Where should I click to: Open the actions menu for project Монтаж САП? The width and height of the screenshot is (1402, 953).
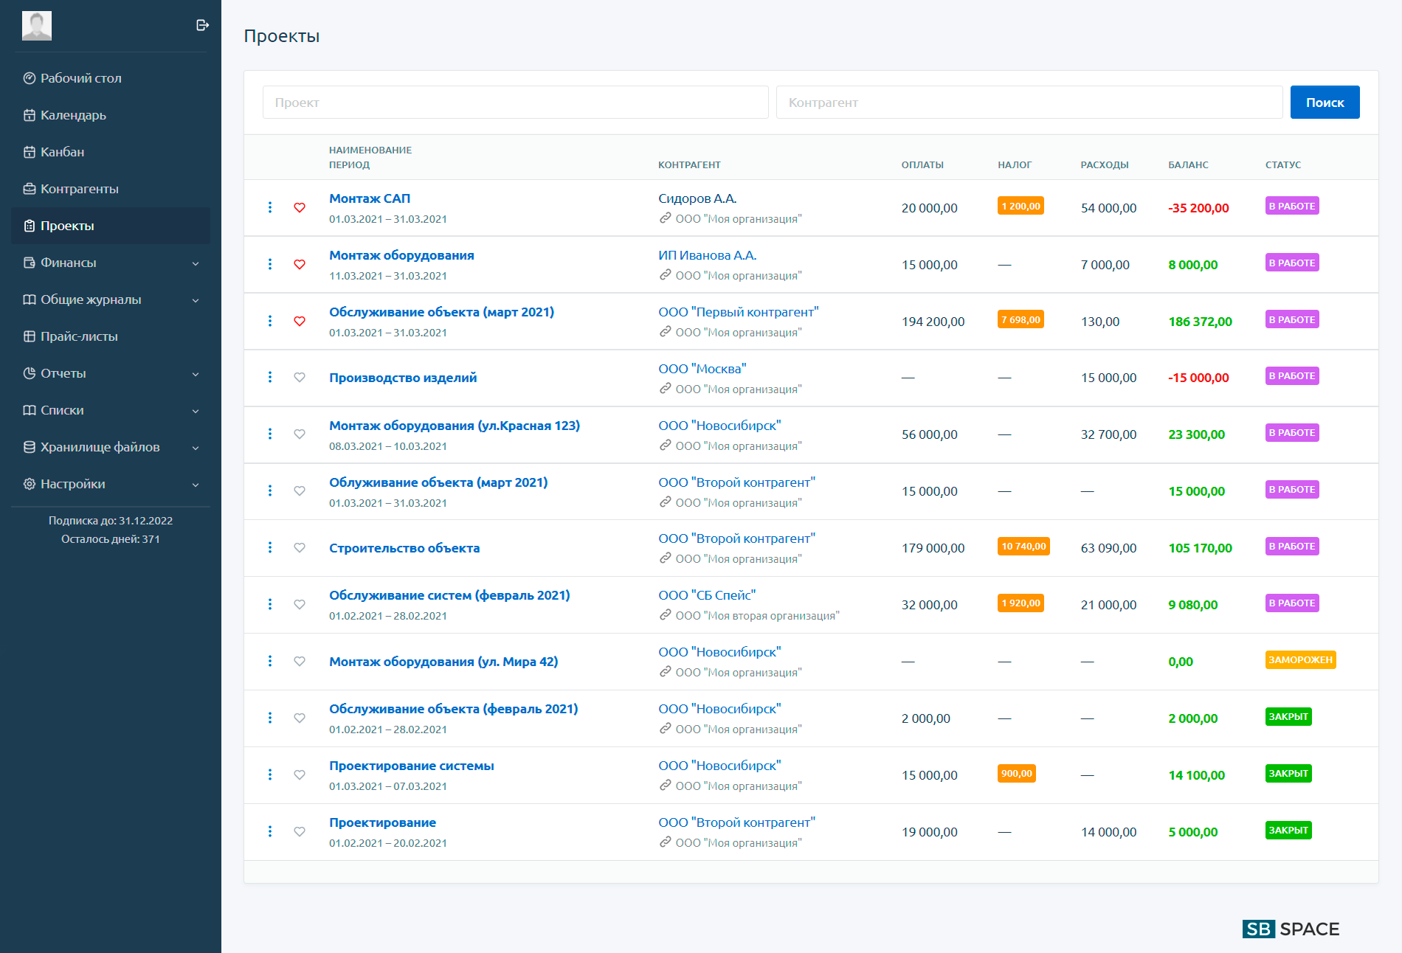point(270,207)
